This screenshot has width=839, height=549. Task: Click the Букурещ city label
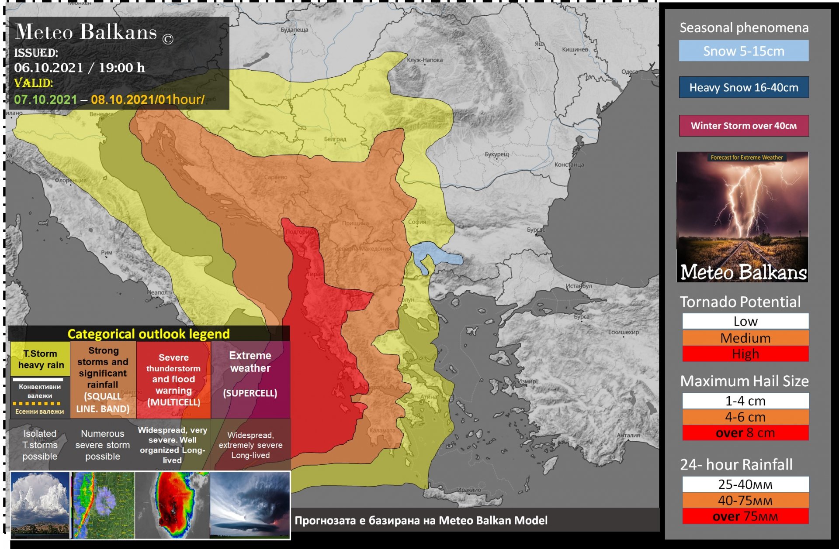click(497, 154)
